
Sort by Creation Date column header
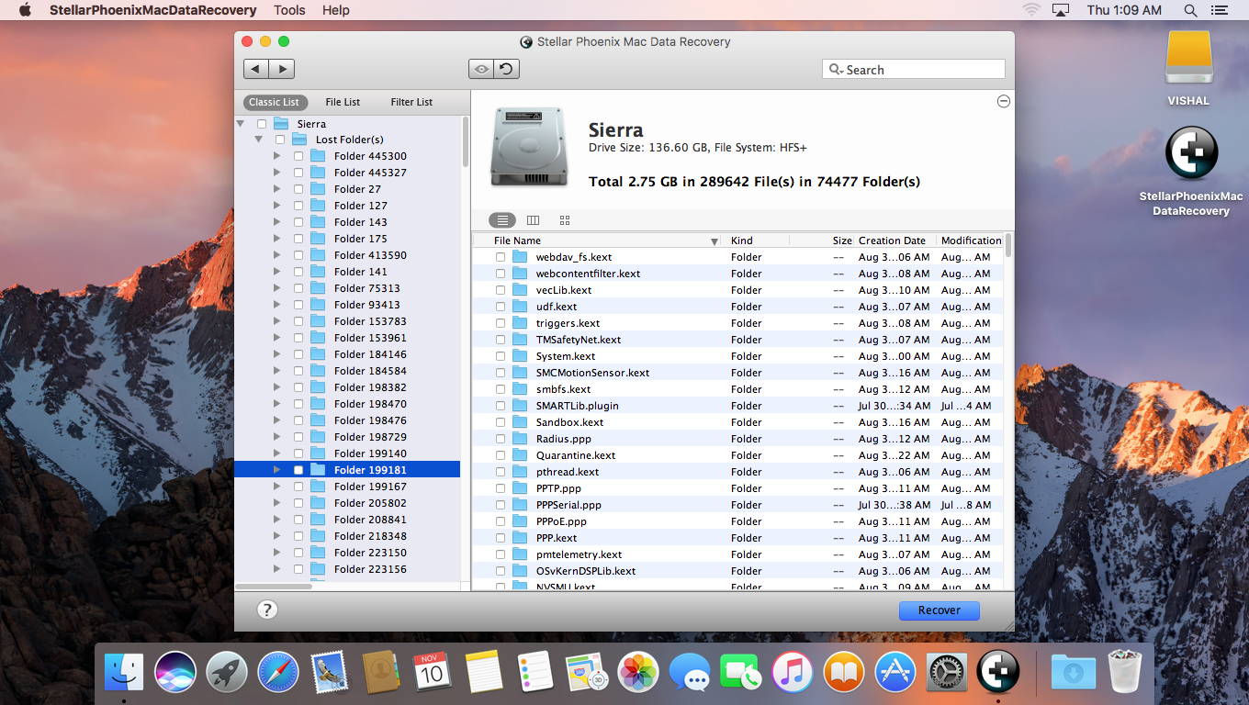[895, 241]
